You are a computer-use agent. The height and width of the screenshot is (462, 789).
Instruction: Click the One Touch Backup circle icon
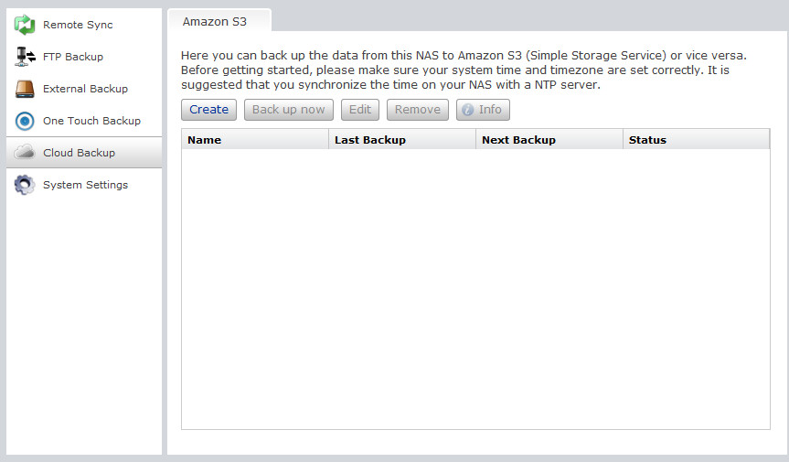[x=25, y=121]
